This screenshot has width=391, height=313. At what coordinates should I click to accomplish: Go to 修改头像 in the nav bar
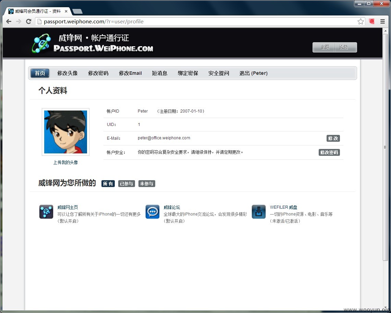click(x=67, y=73)
